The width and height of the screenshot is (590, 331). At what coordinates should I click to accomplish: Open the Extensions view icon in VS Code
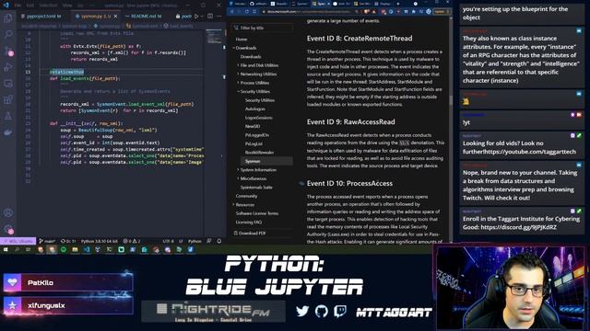point(8,100)
